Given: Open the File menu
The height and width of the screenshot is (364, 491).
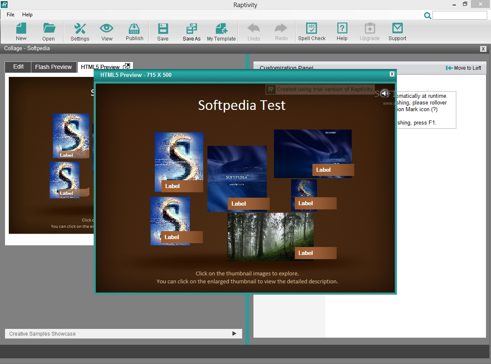Looking at the screenshot, I should [10, 14].
